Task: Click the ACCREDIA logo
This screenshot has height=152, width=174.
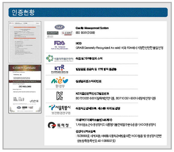Action: click(x=52, y=33)
